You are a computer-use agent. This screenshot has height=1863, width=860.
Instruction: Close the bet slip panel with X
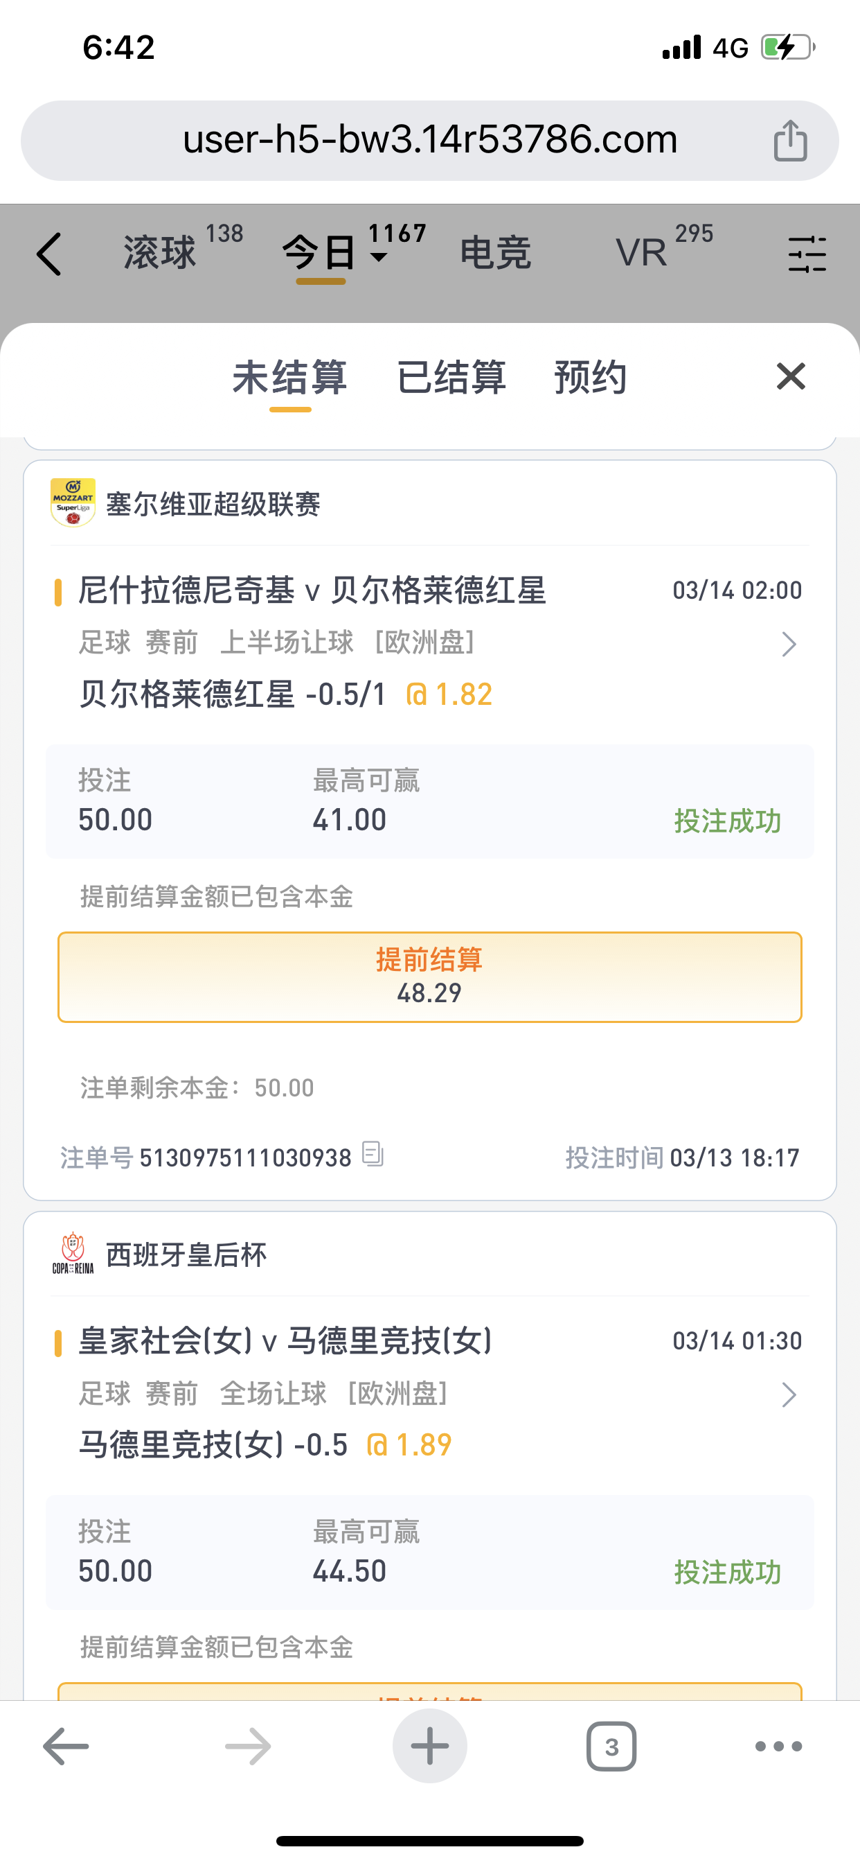click(791, 376)
